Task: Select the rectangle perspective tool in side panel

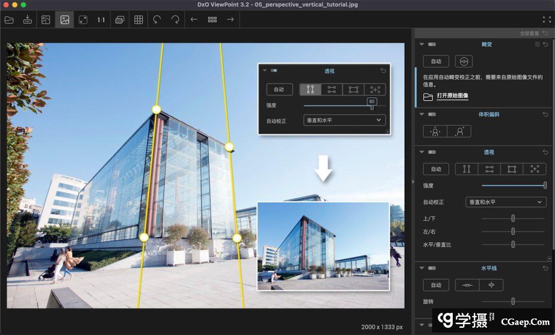Action: (x=512, y=169)
